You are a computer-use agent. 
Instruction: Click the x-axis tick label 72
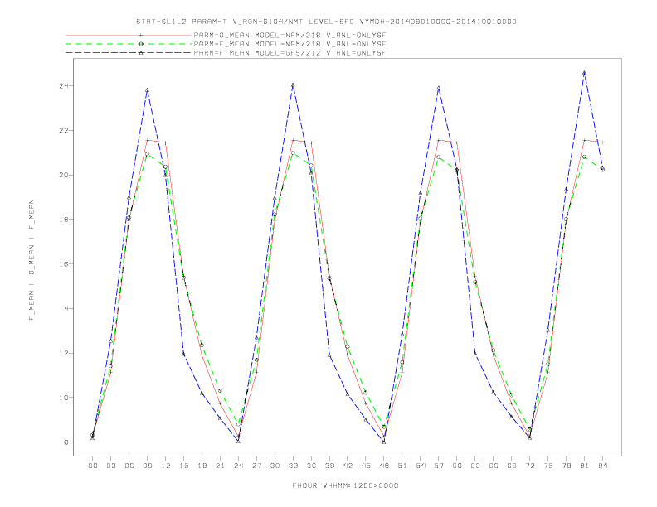[x=530, y=466]
